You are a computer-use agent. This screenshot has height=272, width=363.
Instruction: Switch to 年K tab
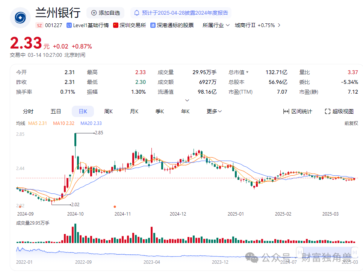(x=185, y=111)
